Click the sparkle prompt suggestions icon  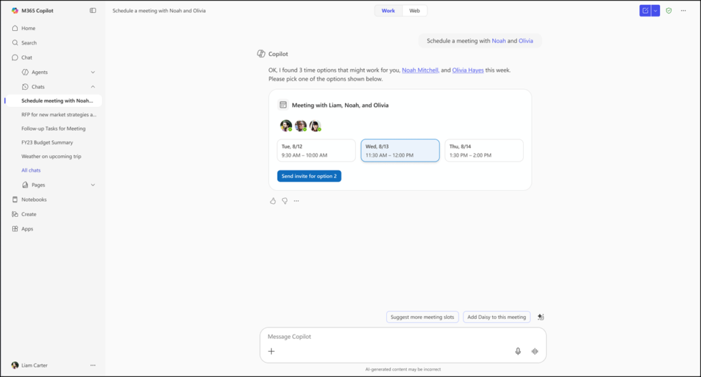tap(541, 317)
